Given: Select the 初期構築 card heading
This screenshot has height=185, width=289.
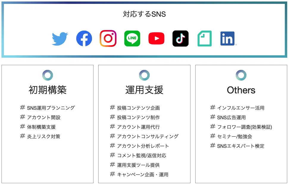Looking at the screenshot, I should point(48,90).
